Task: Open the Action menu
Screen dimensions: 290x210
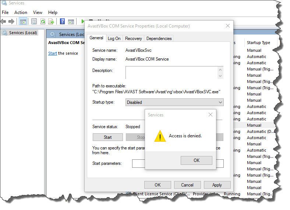Action: 21,12
